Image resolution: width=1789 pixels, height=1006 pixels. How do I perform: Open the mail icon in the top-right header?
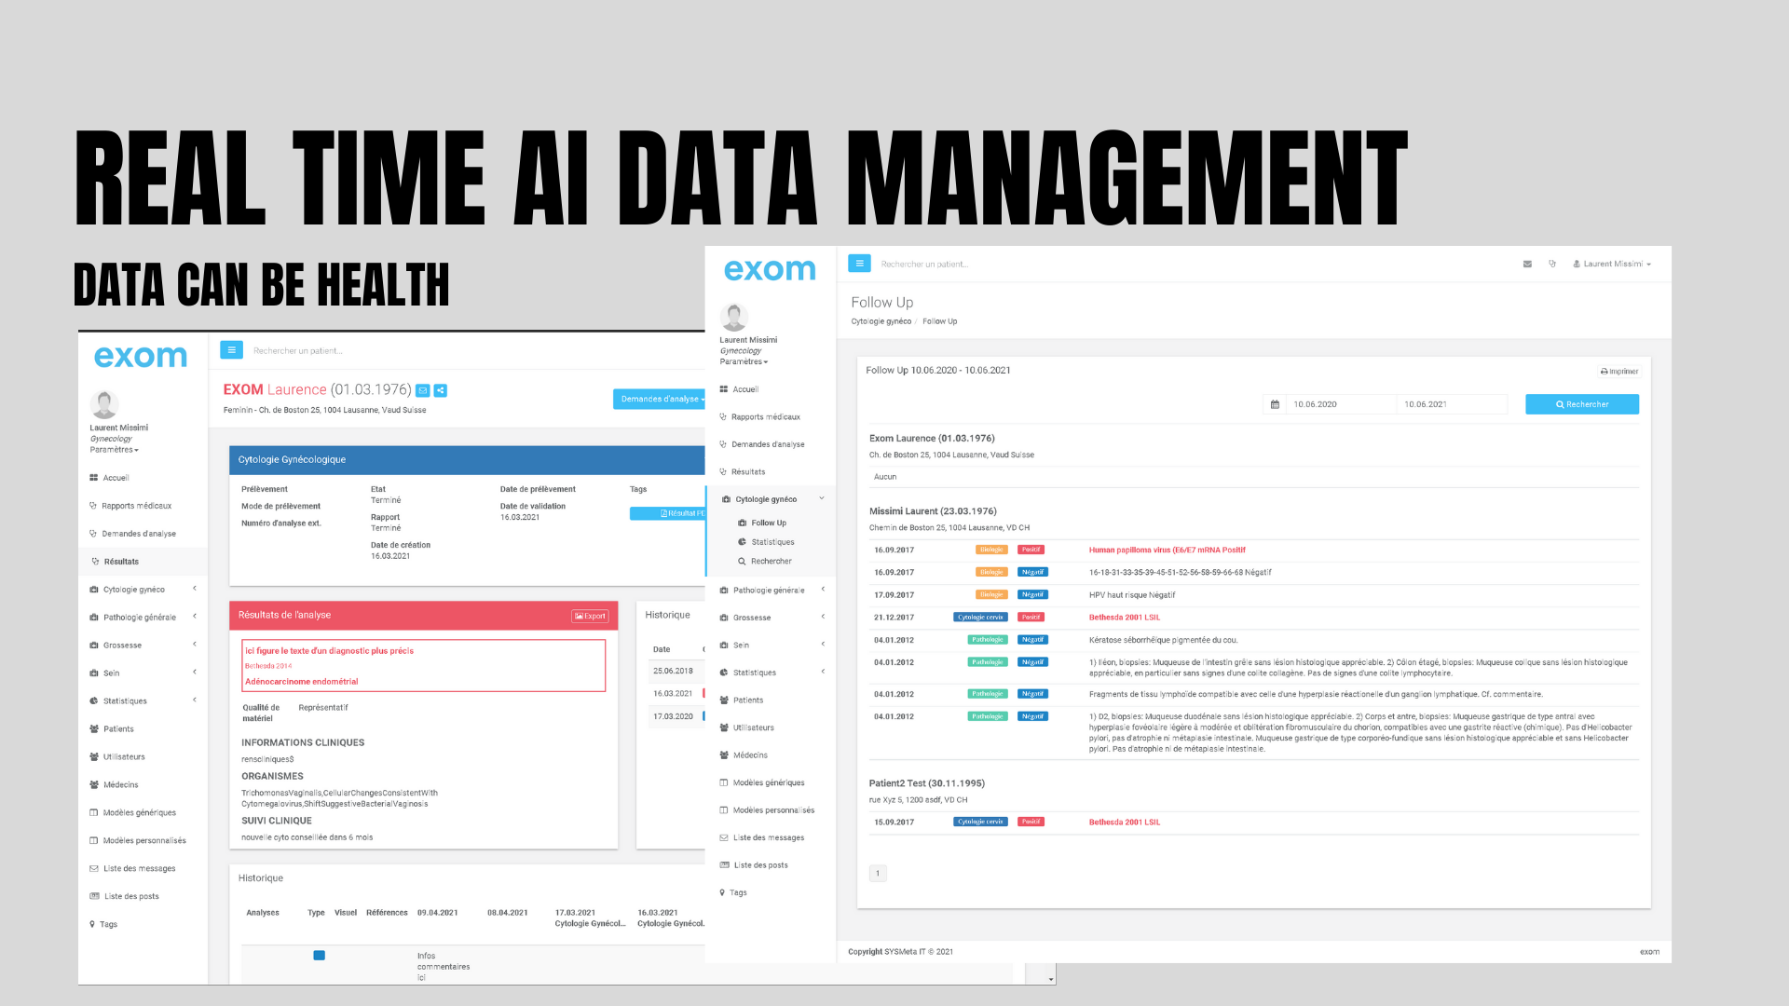click(1527, 264)
